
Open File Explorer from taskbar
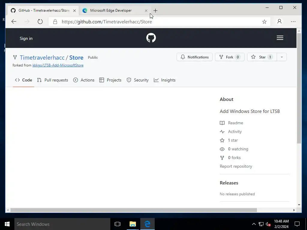[133, 224]
